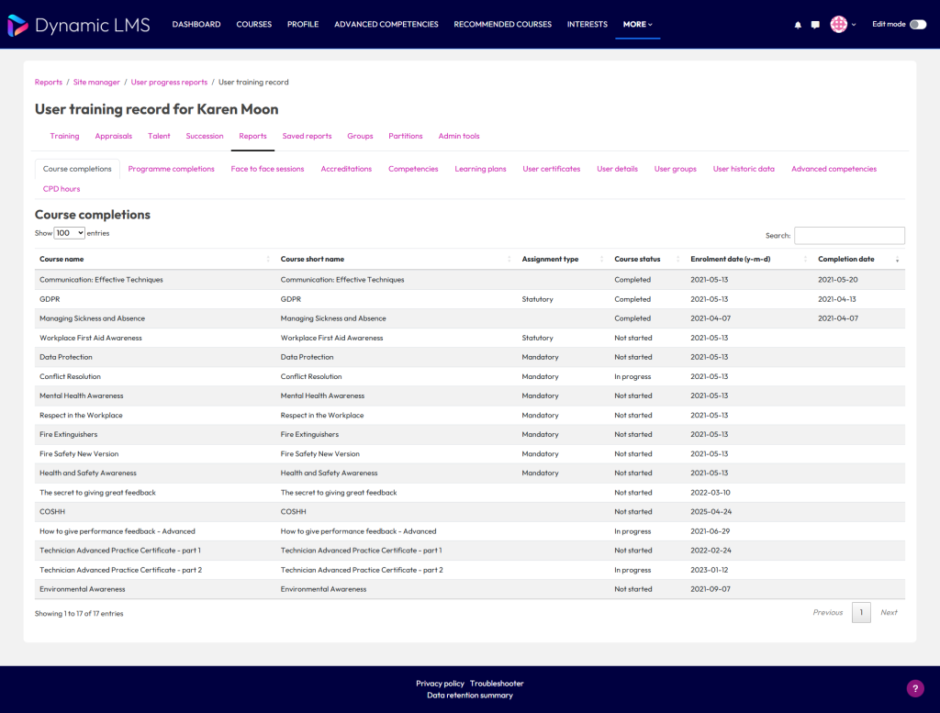
Task: Click the user avatar icon
Action: click(x=839, y=25)
